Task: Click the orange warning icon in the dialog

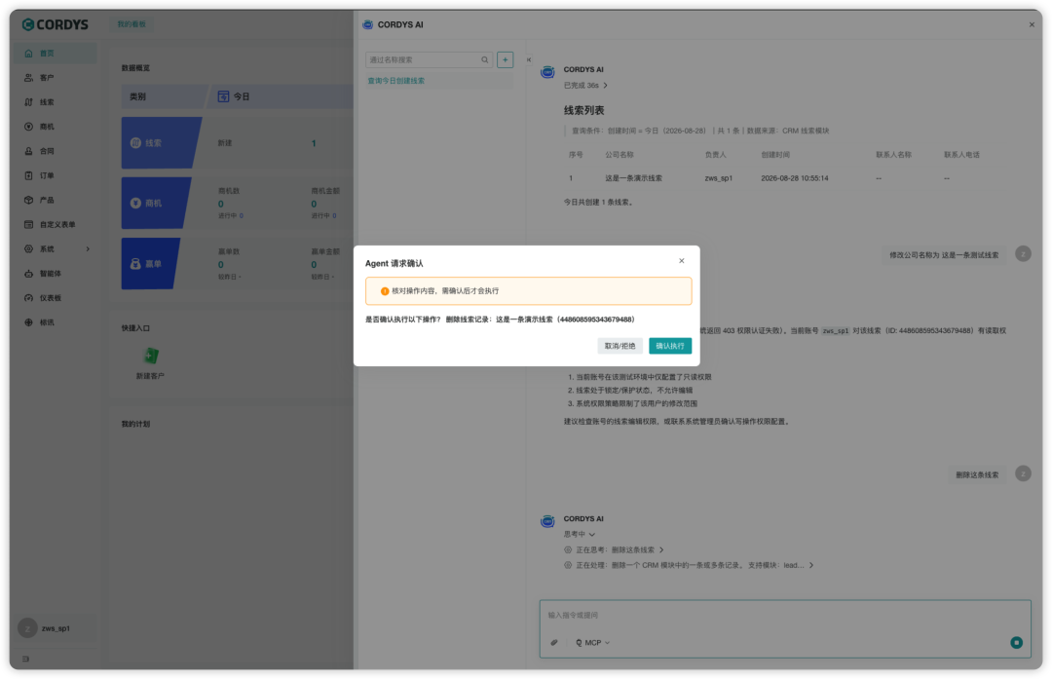Action: click(385, 291)
